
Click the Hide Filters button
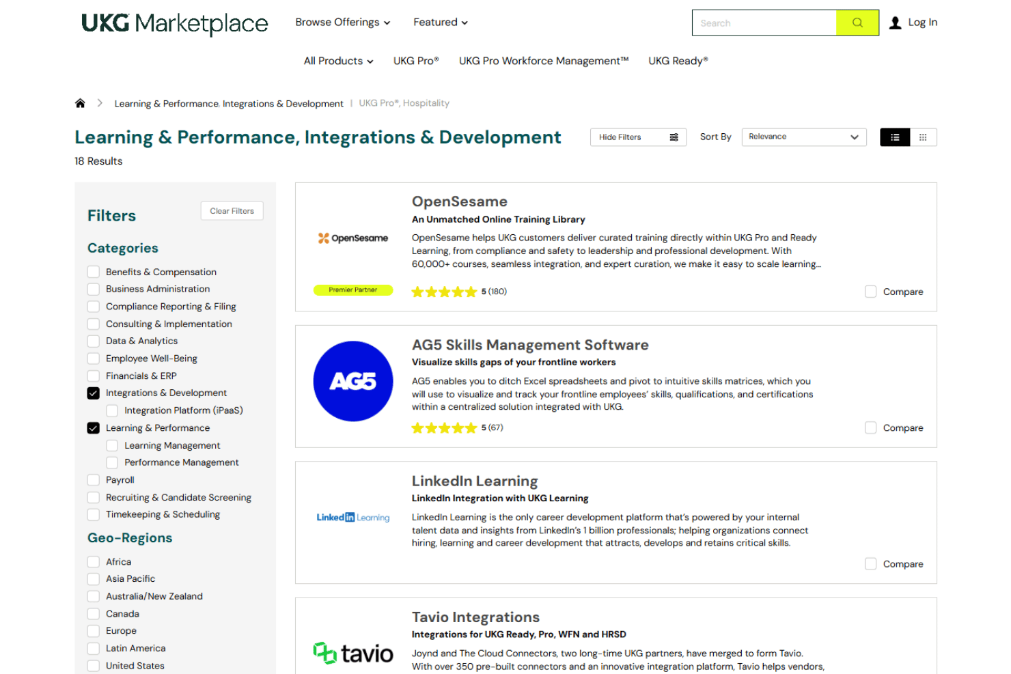pos(638,137)
